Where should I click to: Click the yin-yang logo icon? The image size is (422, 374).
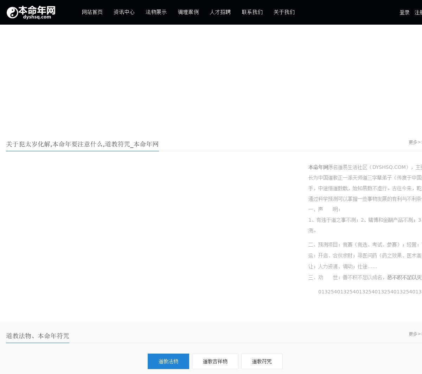coord(12,13)
